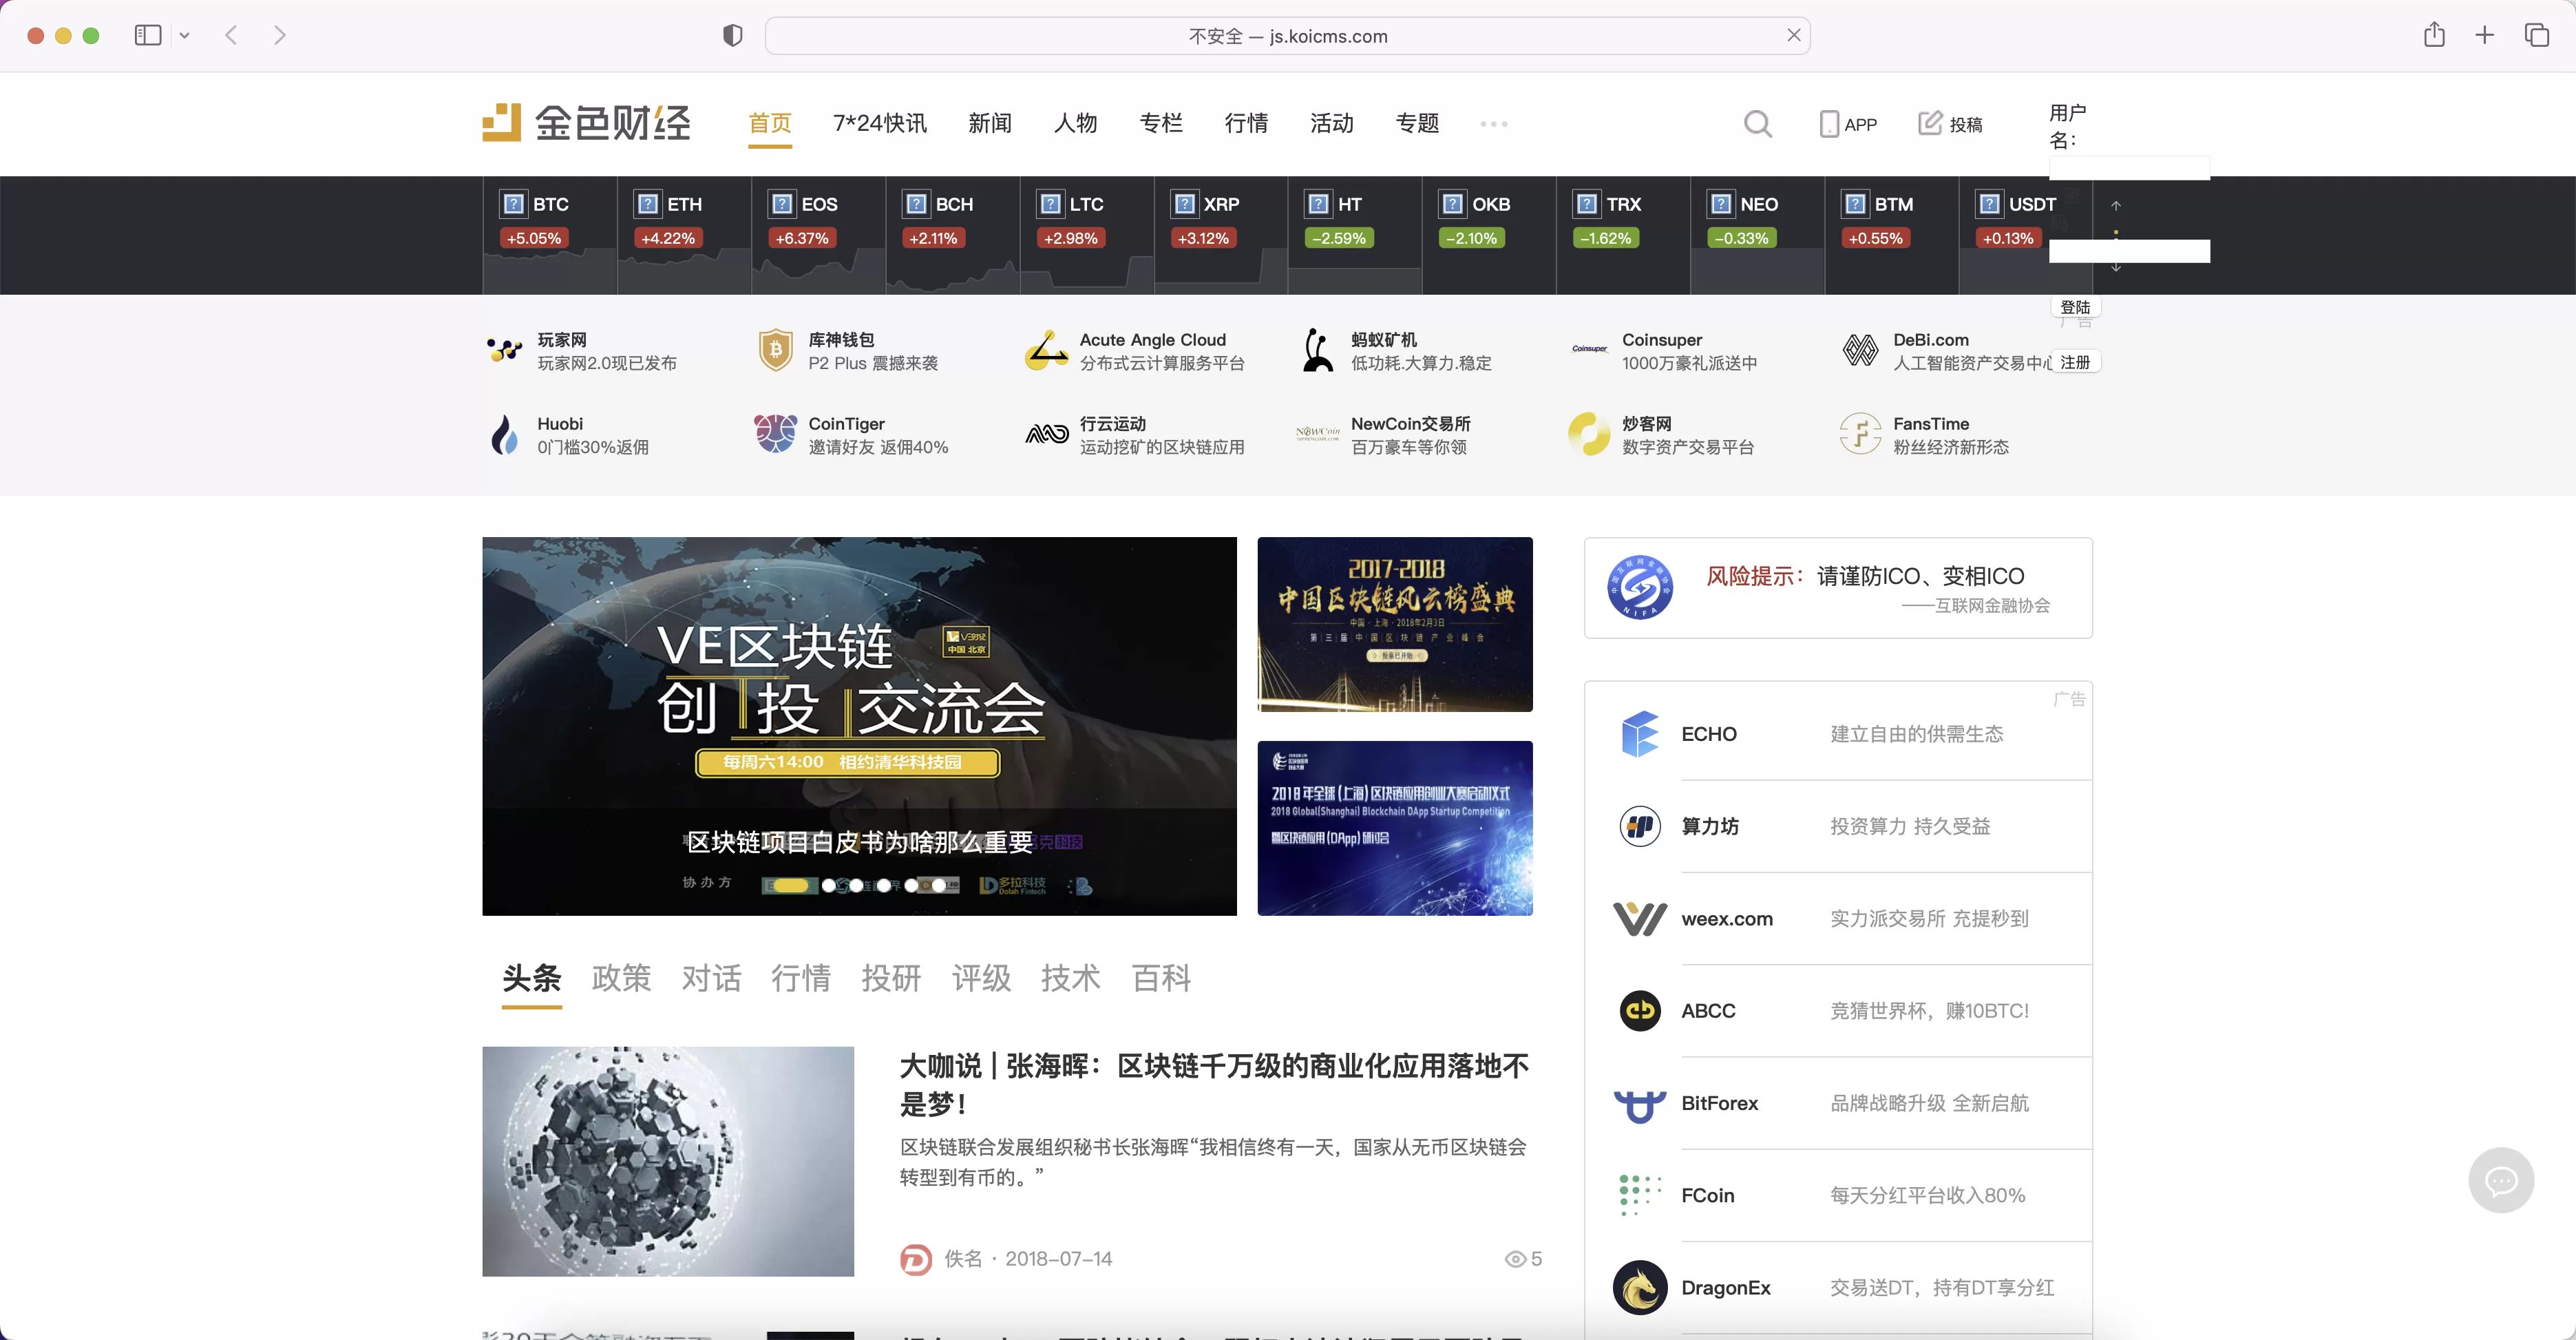Click the NewCoin交易所 sponsor link
Viewport: 2576px width, 1340px height.
[1384, 435]
